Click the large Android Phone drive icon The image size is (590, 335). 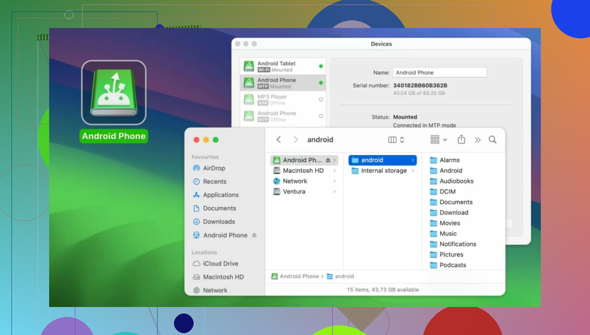pyautogui.click(x=114, y=92)
